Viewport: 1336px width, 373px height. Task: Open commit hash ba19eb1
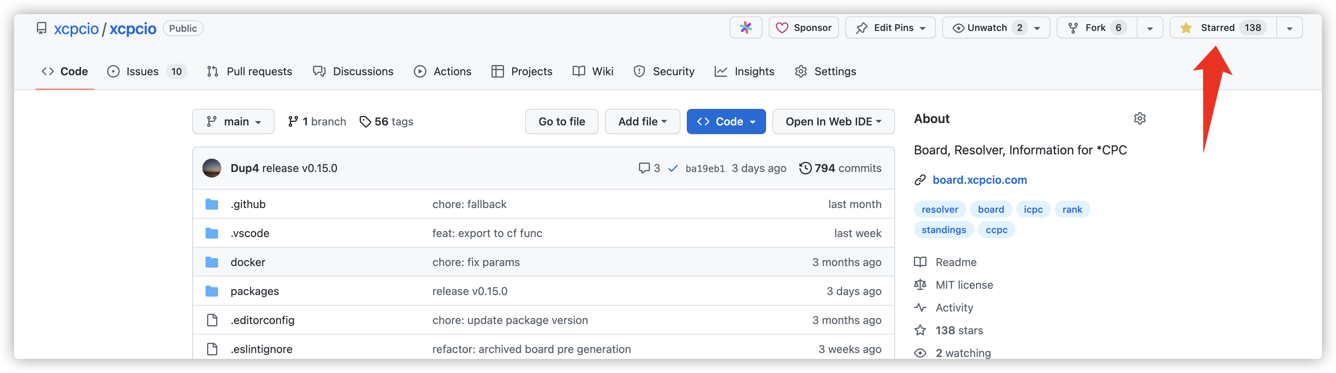pos(705,169)
